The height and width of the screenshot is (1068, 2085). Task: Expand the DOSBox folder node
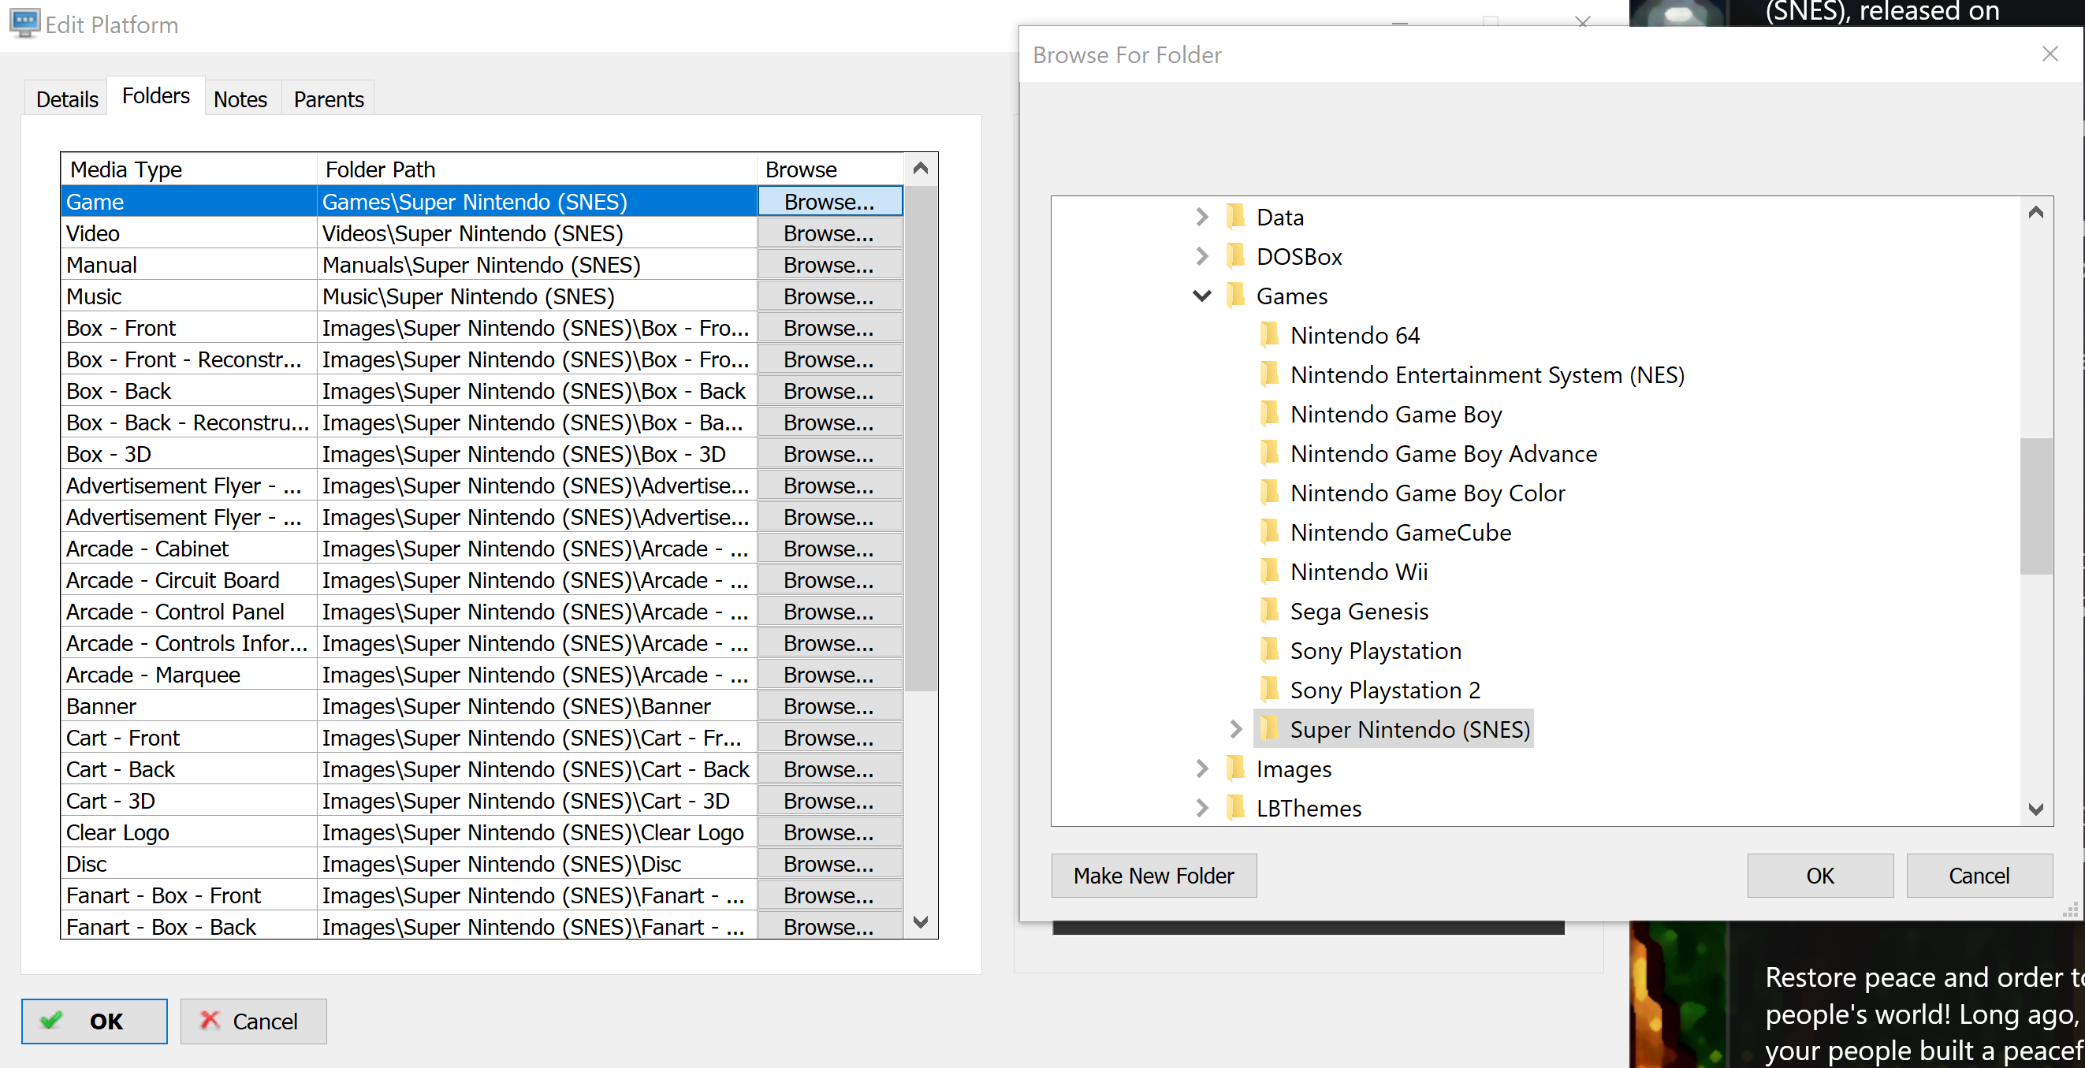coord(1202,256)
